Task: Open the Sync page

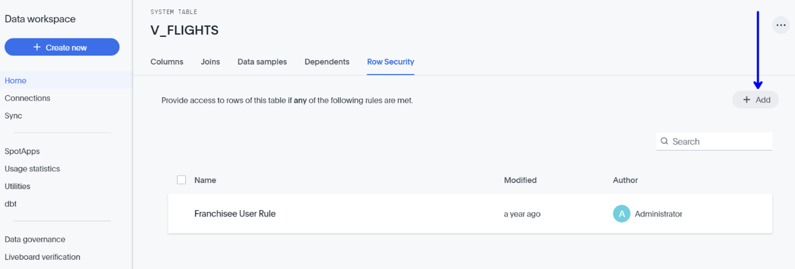Action: pos(13,116)
